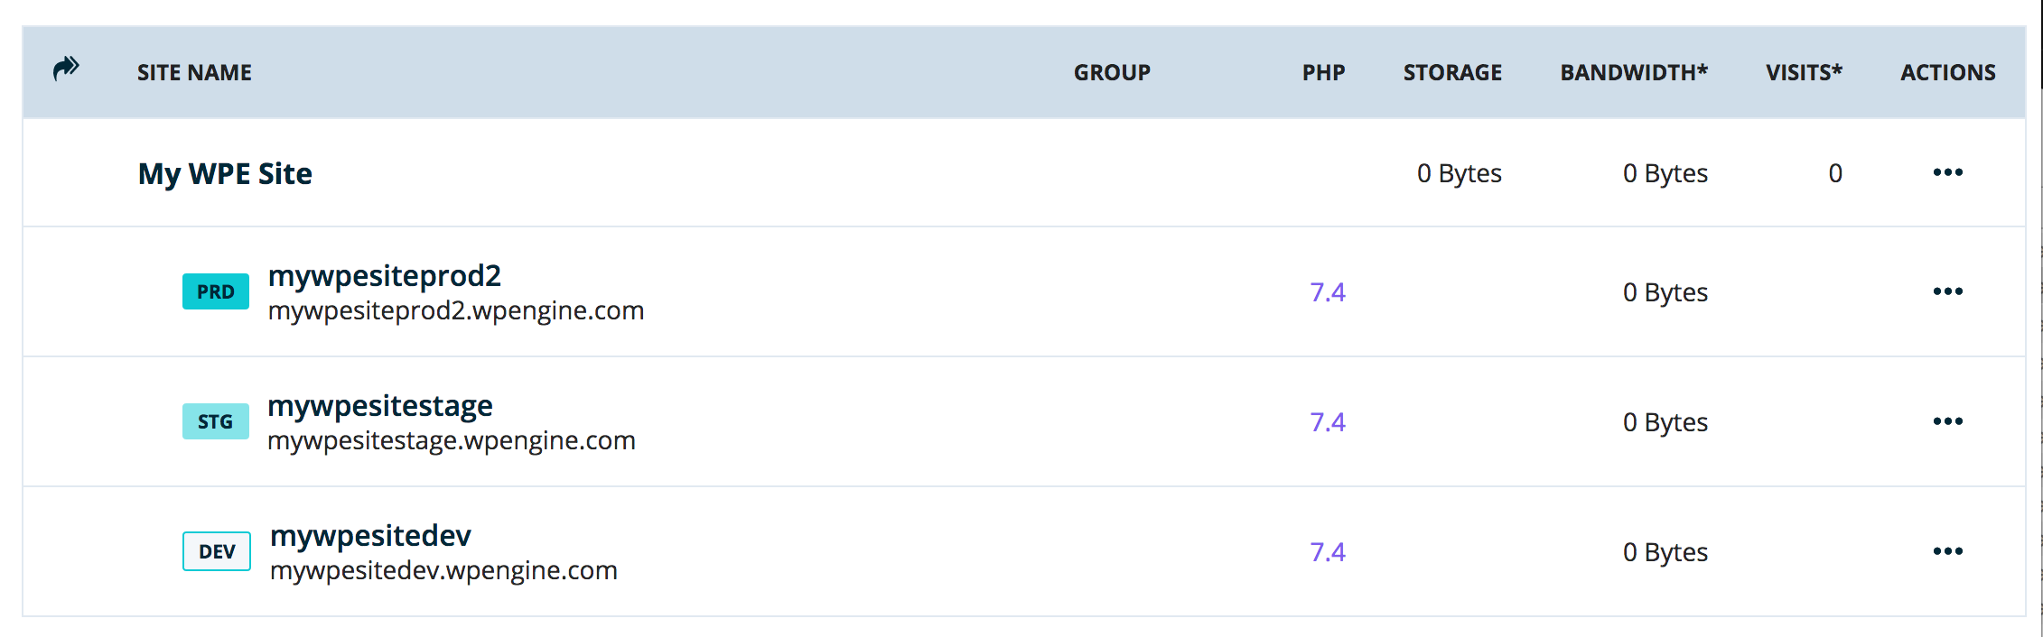Sort by the SITE NAME column header

[194, 72]
